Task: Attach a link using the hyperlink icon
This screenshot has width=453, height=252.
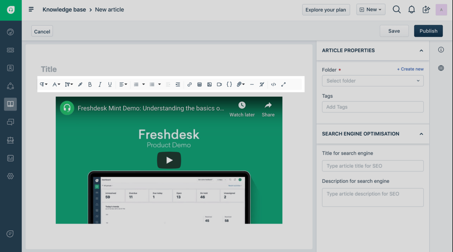Action: [x=189, y=84]
